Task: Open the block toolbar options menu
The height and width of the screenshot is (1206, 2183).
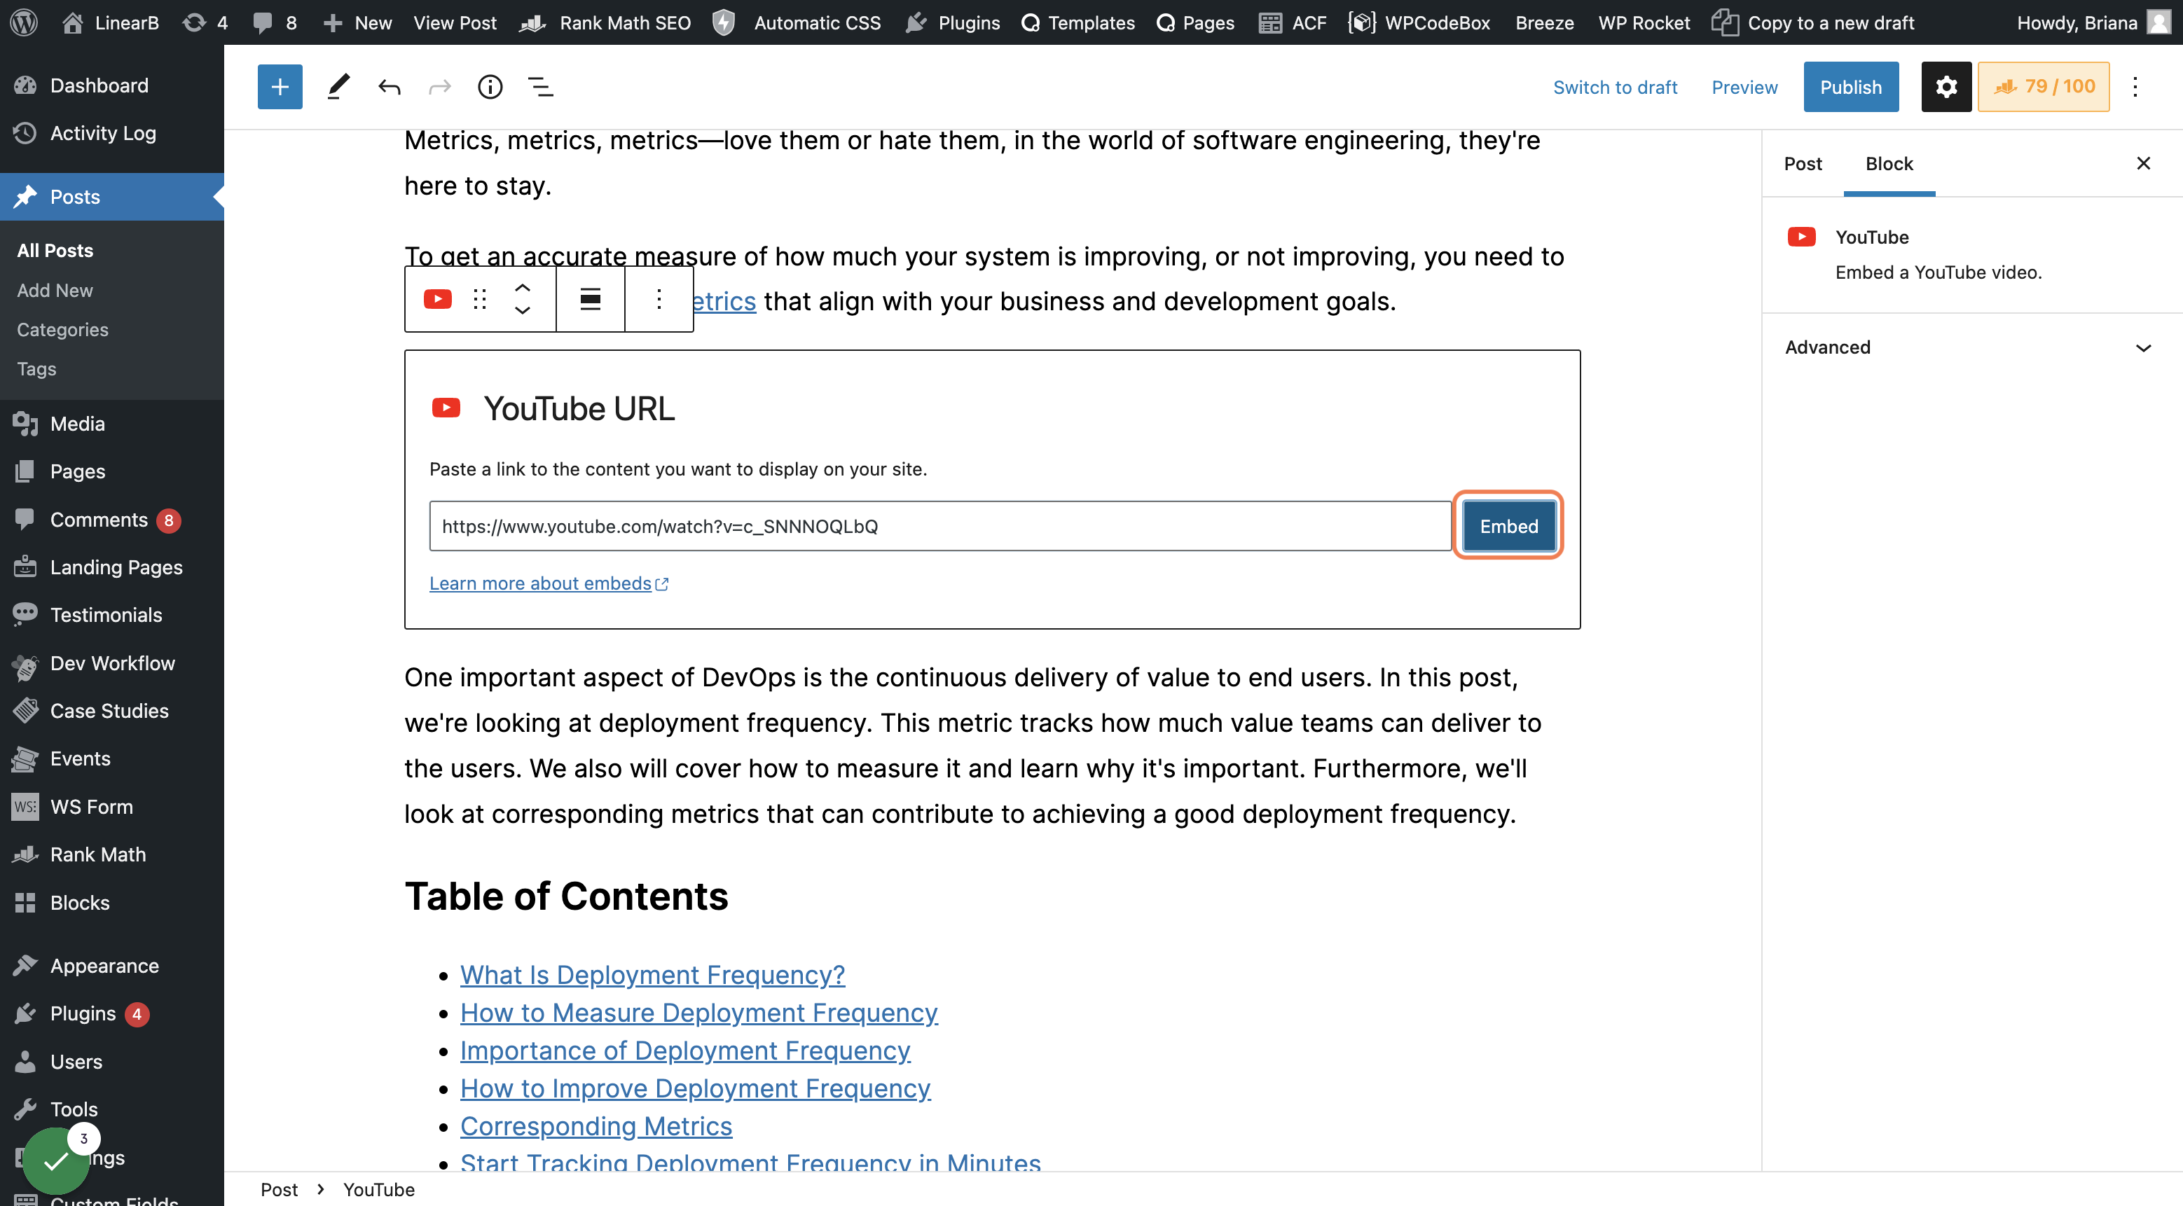Action: tap(659, 299)
